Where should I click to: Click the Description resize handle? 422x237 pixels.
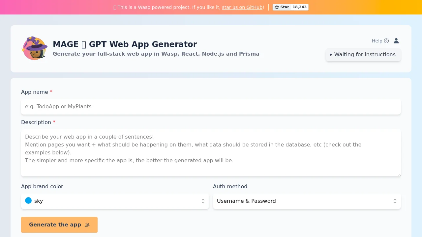pos(399,174)
